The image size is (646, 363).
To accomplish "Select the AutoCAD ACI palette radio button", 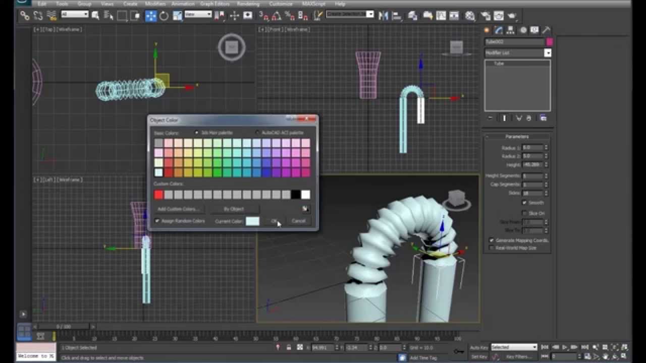I will [257, 133].
